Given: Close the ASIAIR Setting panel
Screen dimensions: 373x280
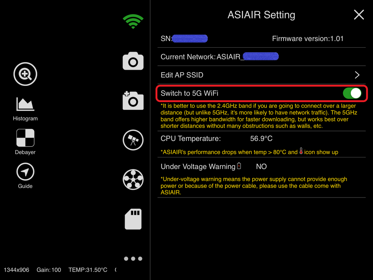Looking at the screenshot, I should tap(359, 15).
